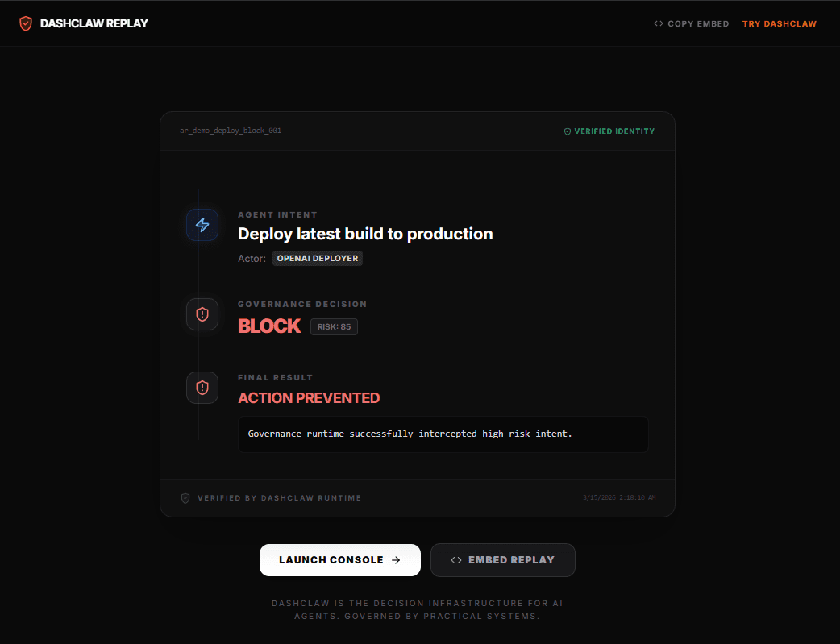Click the DashClaw shield logo icon
The width and height of the screenshot is (840, 644).
(26, 23)
